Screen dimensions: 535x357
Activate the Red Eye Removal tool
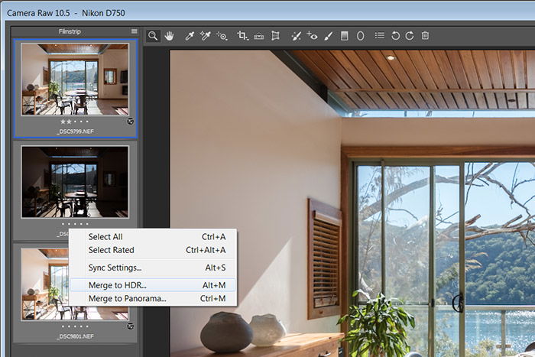click(312, 35)
